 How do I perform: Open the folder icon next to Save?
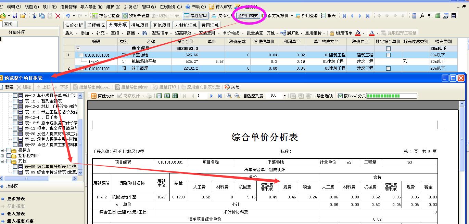pyautogui.click(x=23, y=16)
